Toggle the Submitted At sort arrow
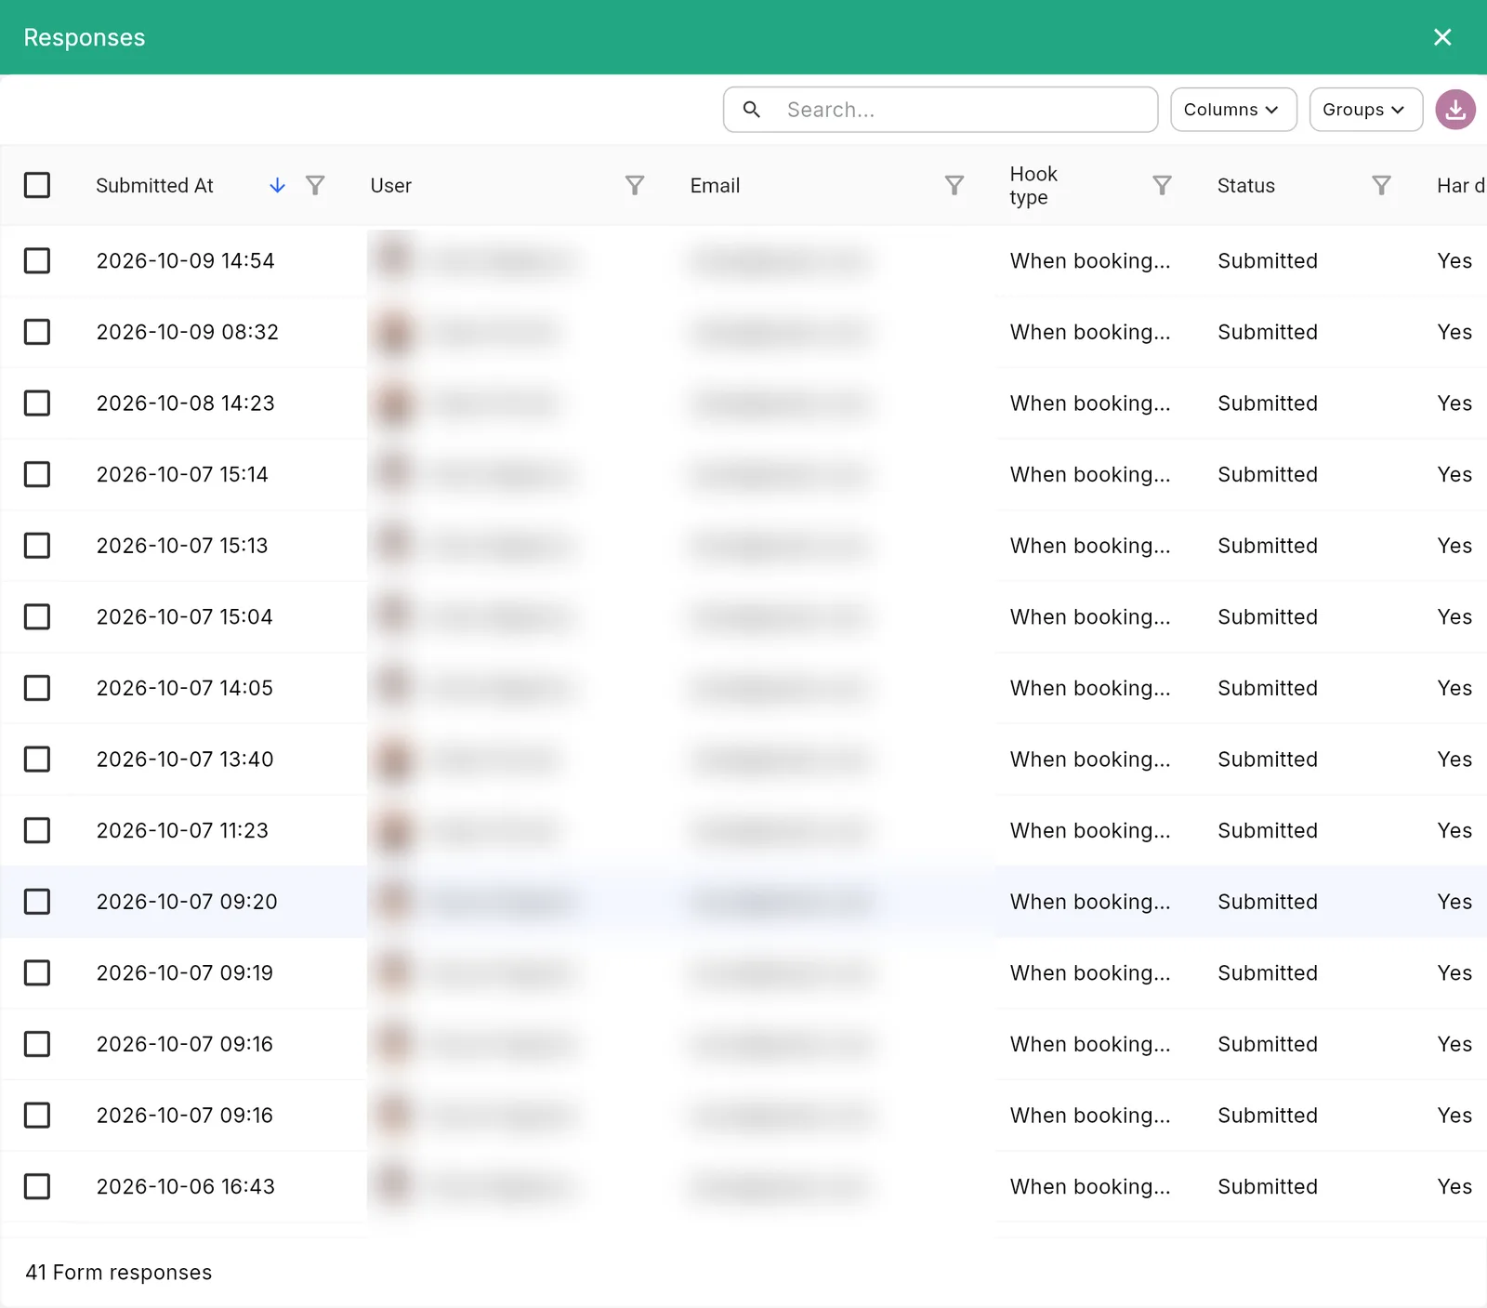 coord(277,186)
